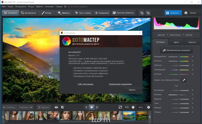Click the 84% zoom value field

141,107
